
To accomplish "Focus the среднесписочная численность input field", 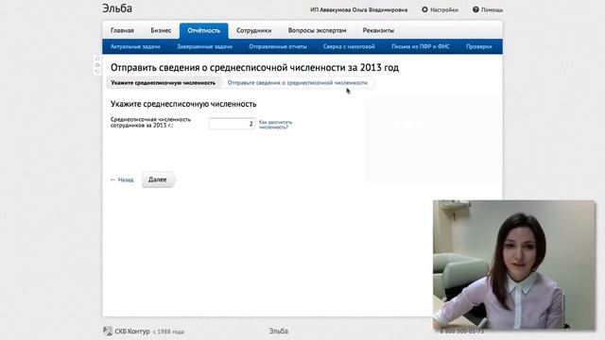I will coord(232,124).
